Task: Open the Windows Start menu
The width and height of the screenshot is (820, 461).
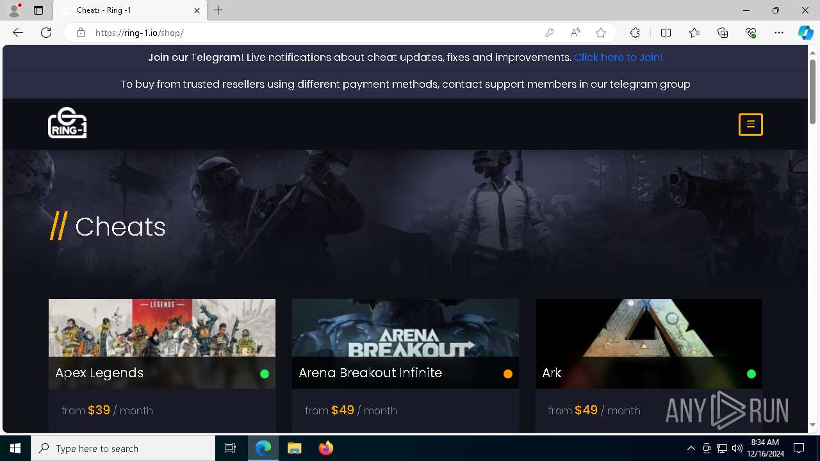Action: point(15,448)
